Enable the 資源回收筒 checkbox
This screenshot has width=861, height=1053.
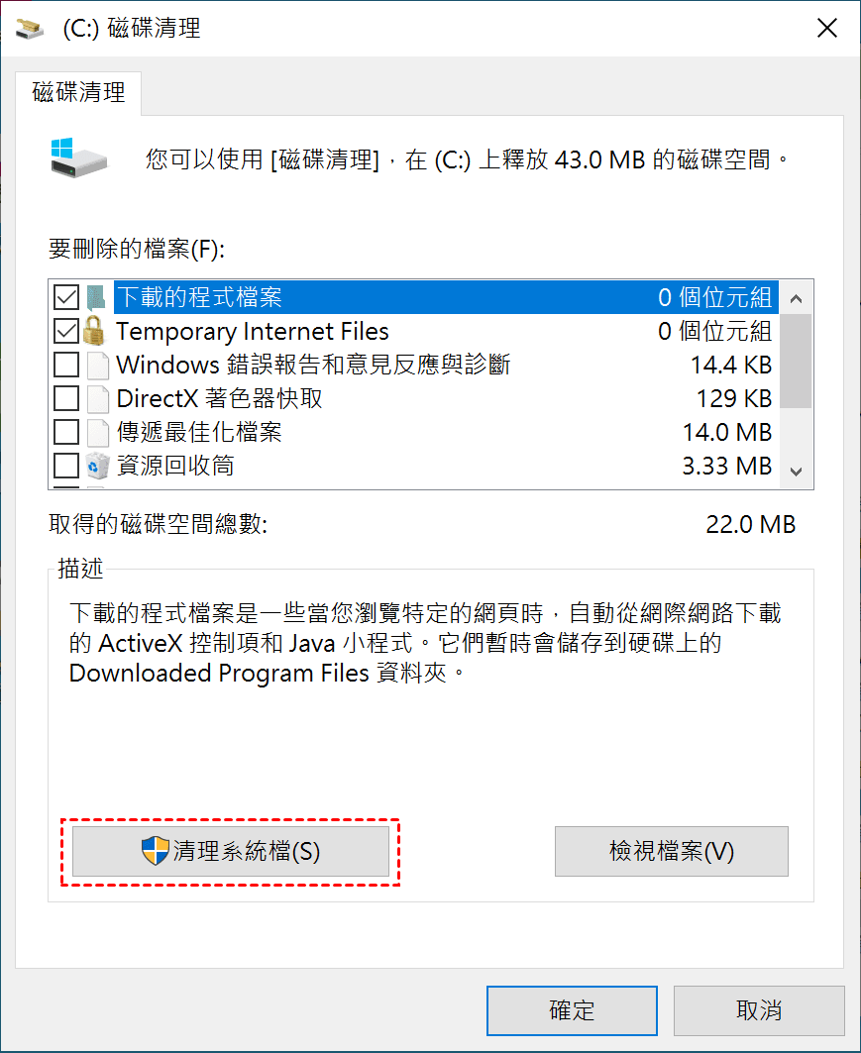pos(66,466)
